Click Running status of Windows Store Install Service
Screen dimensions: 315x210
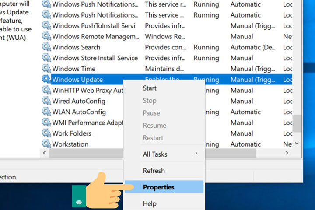point(206,58)
